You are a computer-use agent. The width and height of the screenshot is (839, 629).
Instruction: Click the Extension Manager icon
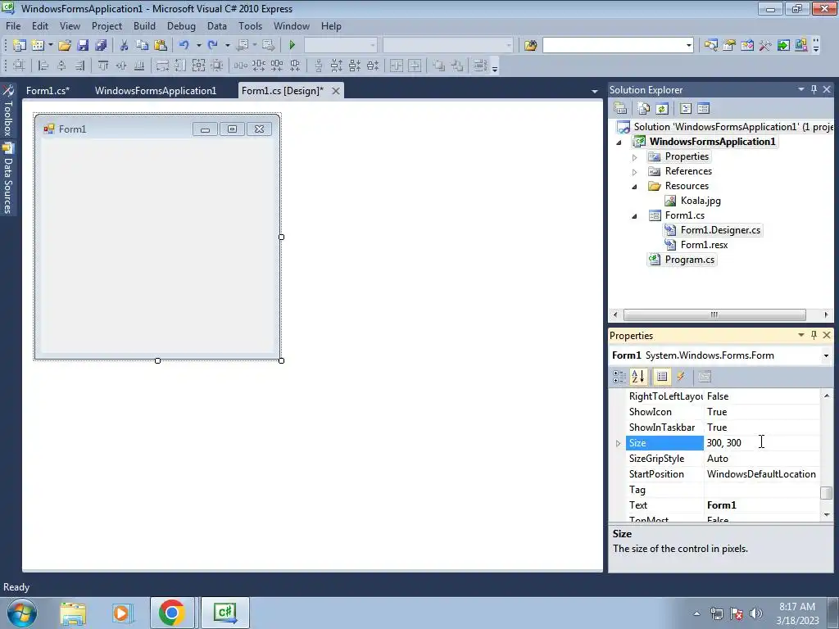click(x=801, y=46)
